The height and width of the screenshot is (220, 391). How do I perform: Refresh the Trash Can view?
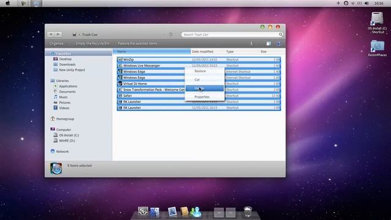(170, 34)
